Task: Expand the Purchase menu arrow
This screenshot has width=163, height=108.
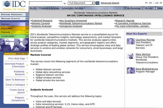Action: click(x=27, y=28)
